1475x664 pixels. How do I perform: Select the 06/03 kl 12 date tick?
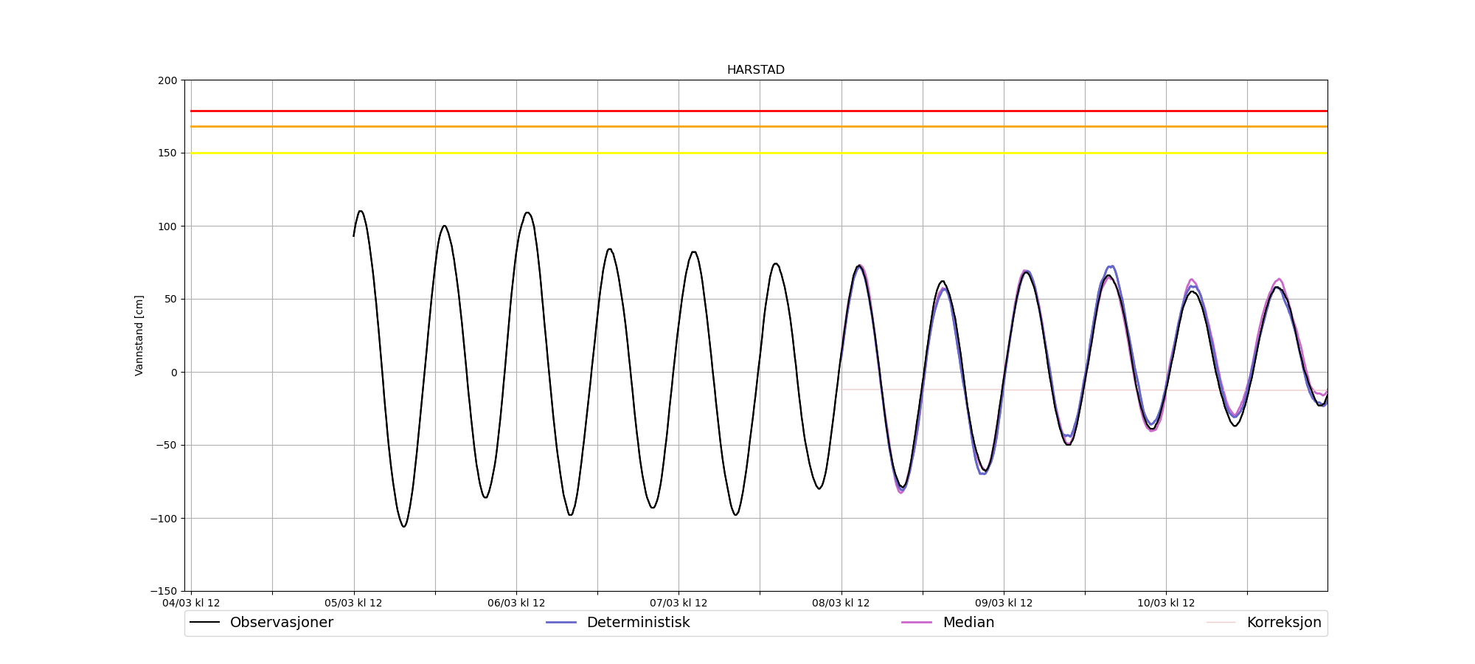point(516,603)
